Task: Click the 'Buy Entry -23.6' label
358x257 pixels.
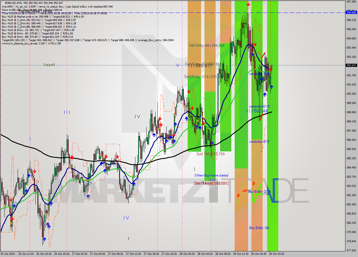Action: (x=259, y=191)
